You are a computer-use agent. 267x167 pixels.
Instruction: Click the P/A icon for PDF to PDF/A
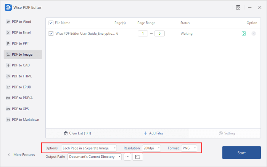tap(8, 98)
